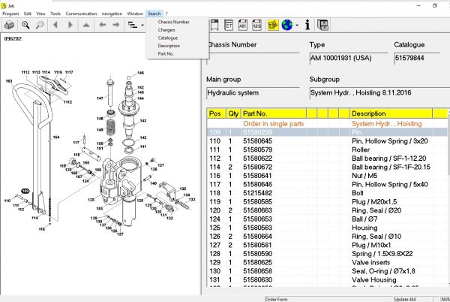Select 'Ball bearing / SF-1-12.20' row
Image resolution: width=450 pixels, height=302 pixels.
pos(327,159)
